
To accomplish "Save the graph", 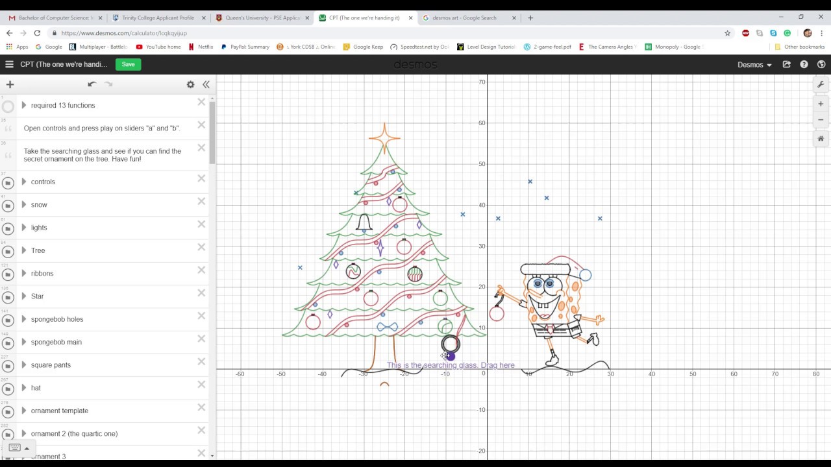I will (128, 64).
